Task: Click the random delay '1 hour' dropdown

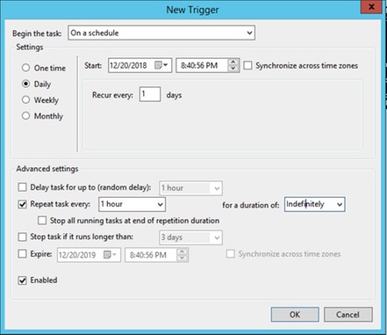Action: click(x=190, y=188)
